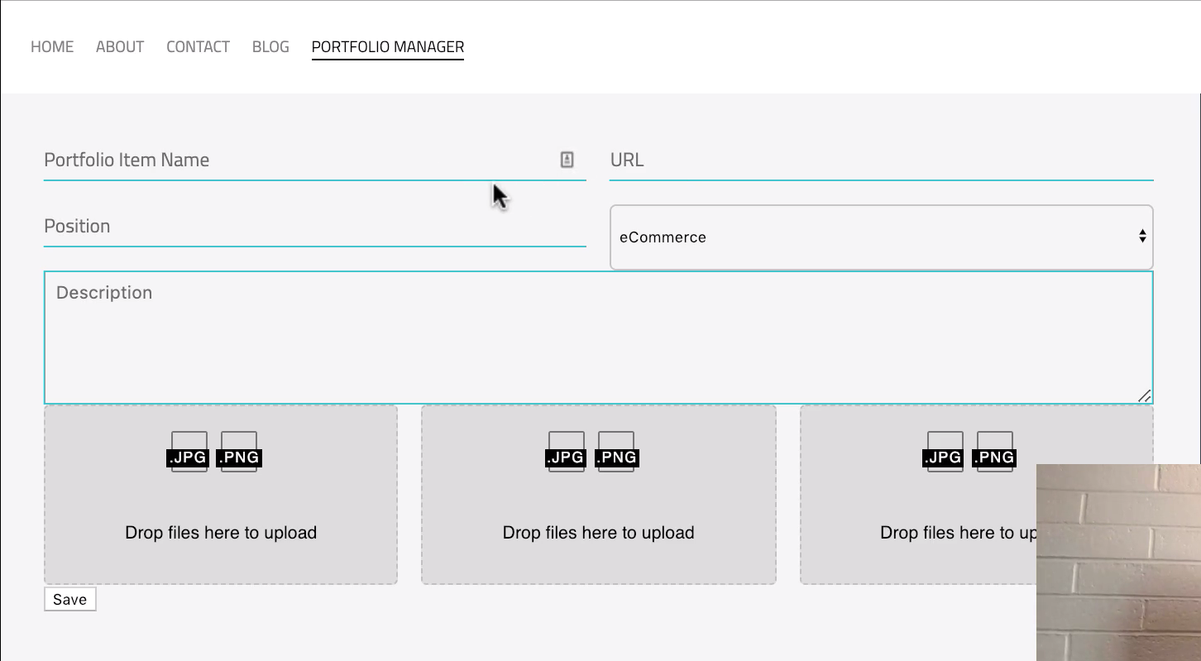Click the Save button

70,600
